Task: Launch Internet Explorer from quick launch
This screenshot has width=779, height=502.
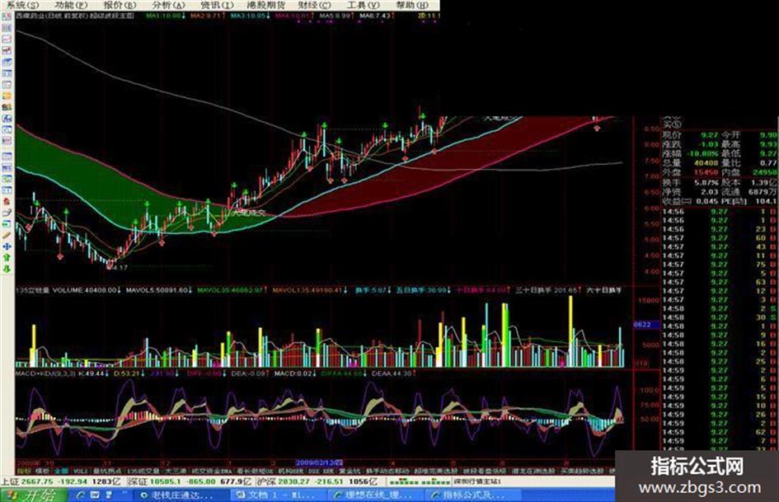Action: click(x=81, y=495)
